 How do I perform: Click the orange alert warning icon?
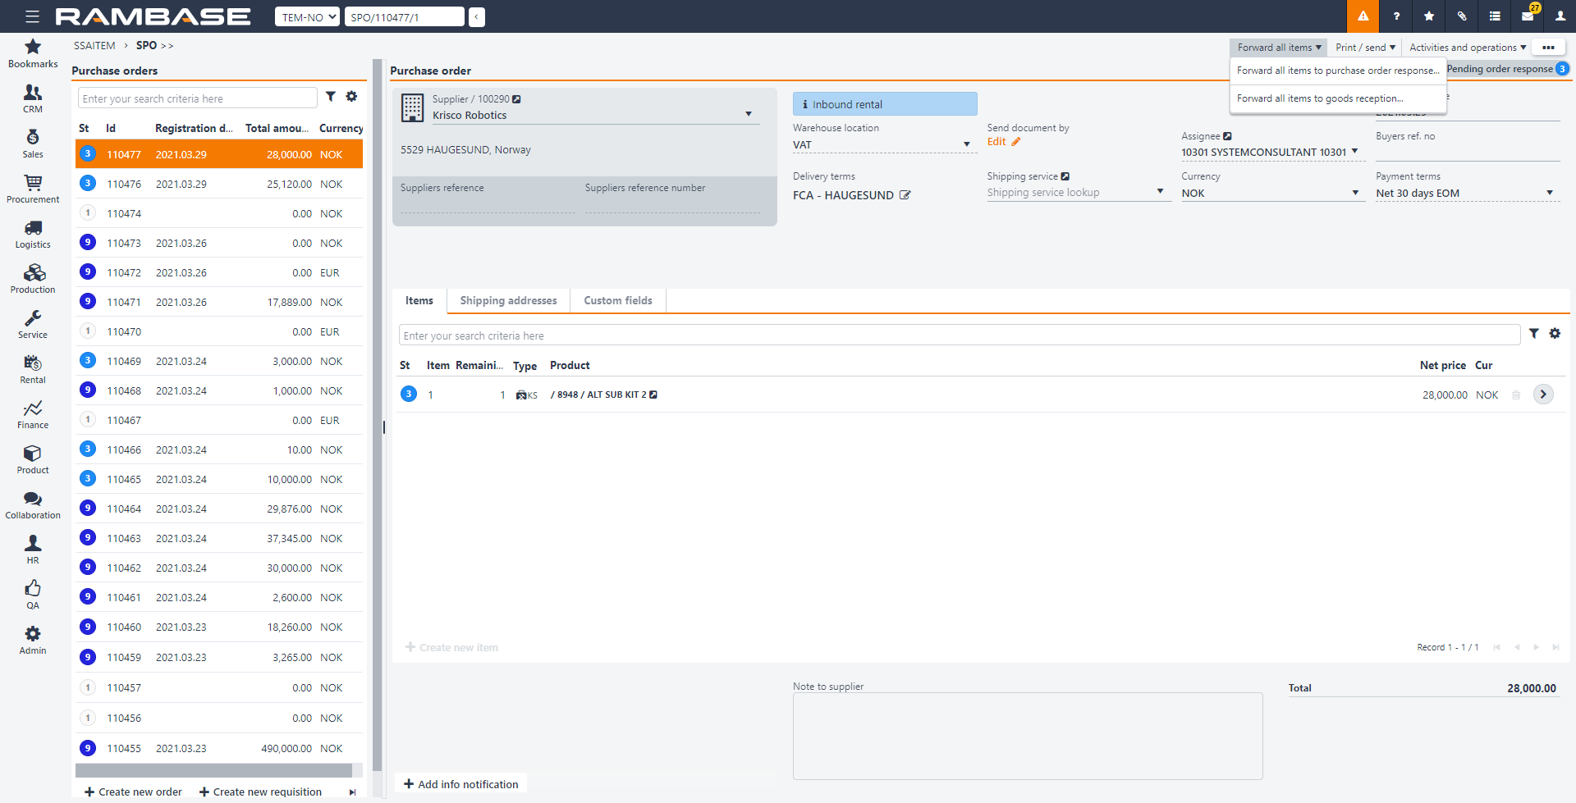coord(1363,16)
